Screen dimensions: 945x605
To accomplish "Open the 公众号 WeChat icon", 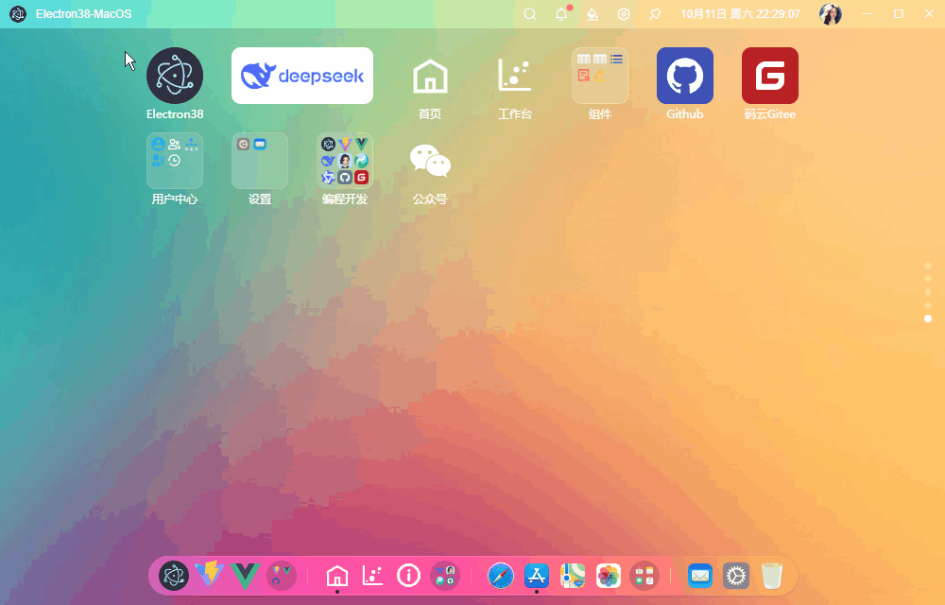I will pos(430,161).
